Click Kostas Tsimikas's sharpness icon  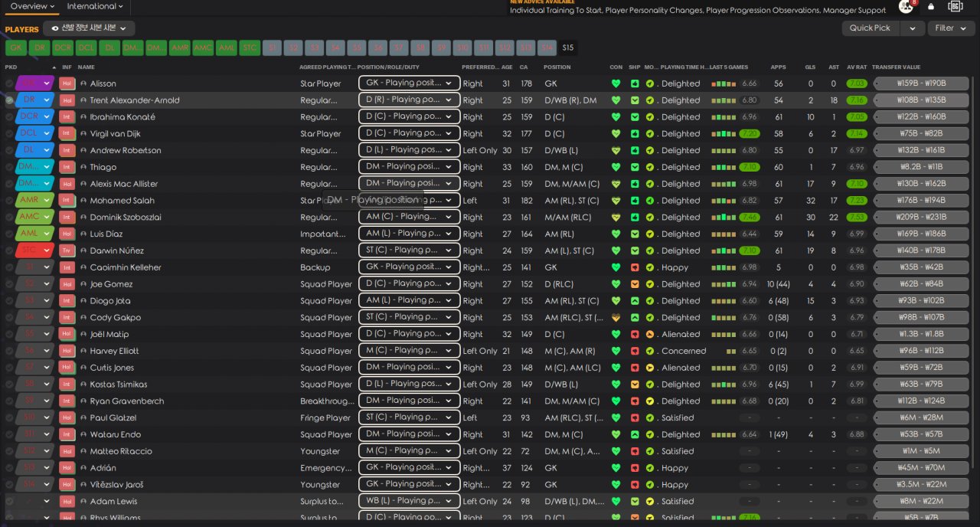pos(635,385)
